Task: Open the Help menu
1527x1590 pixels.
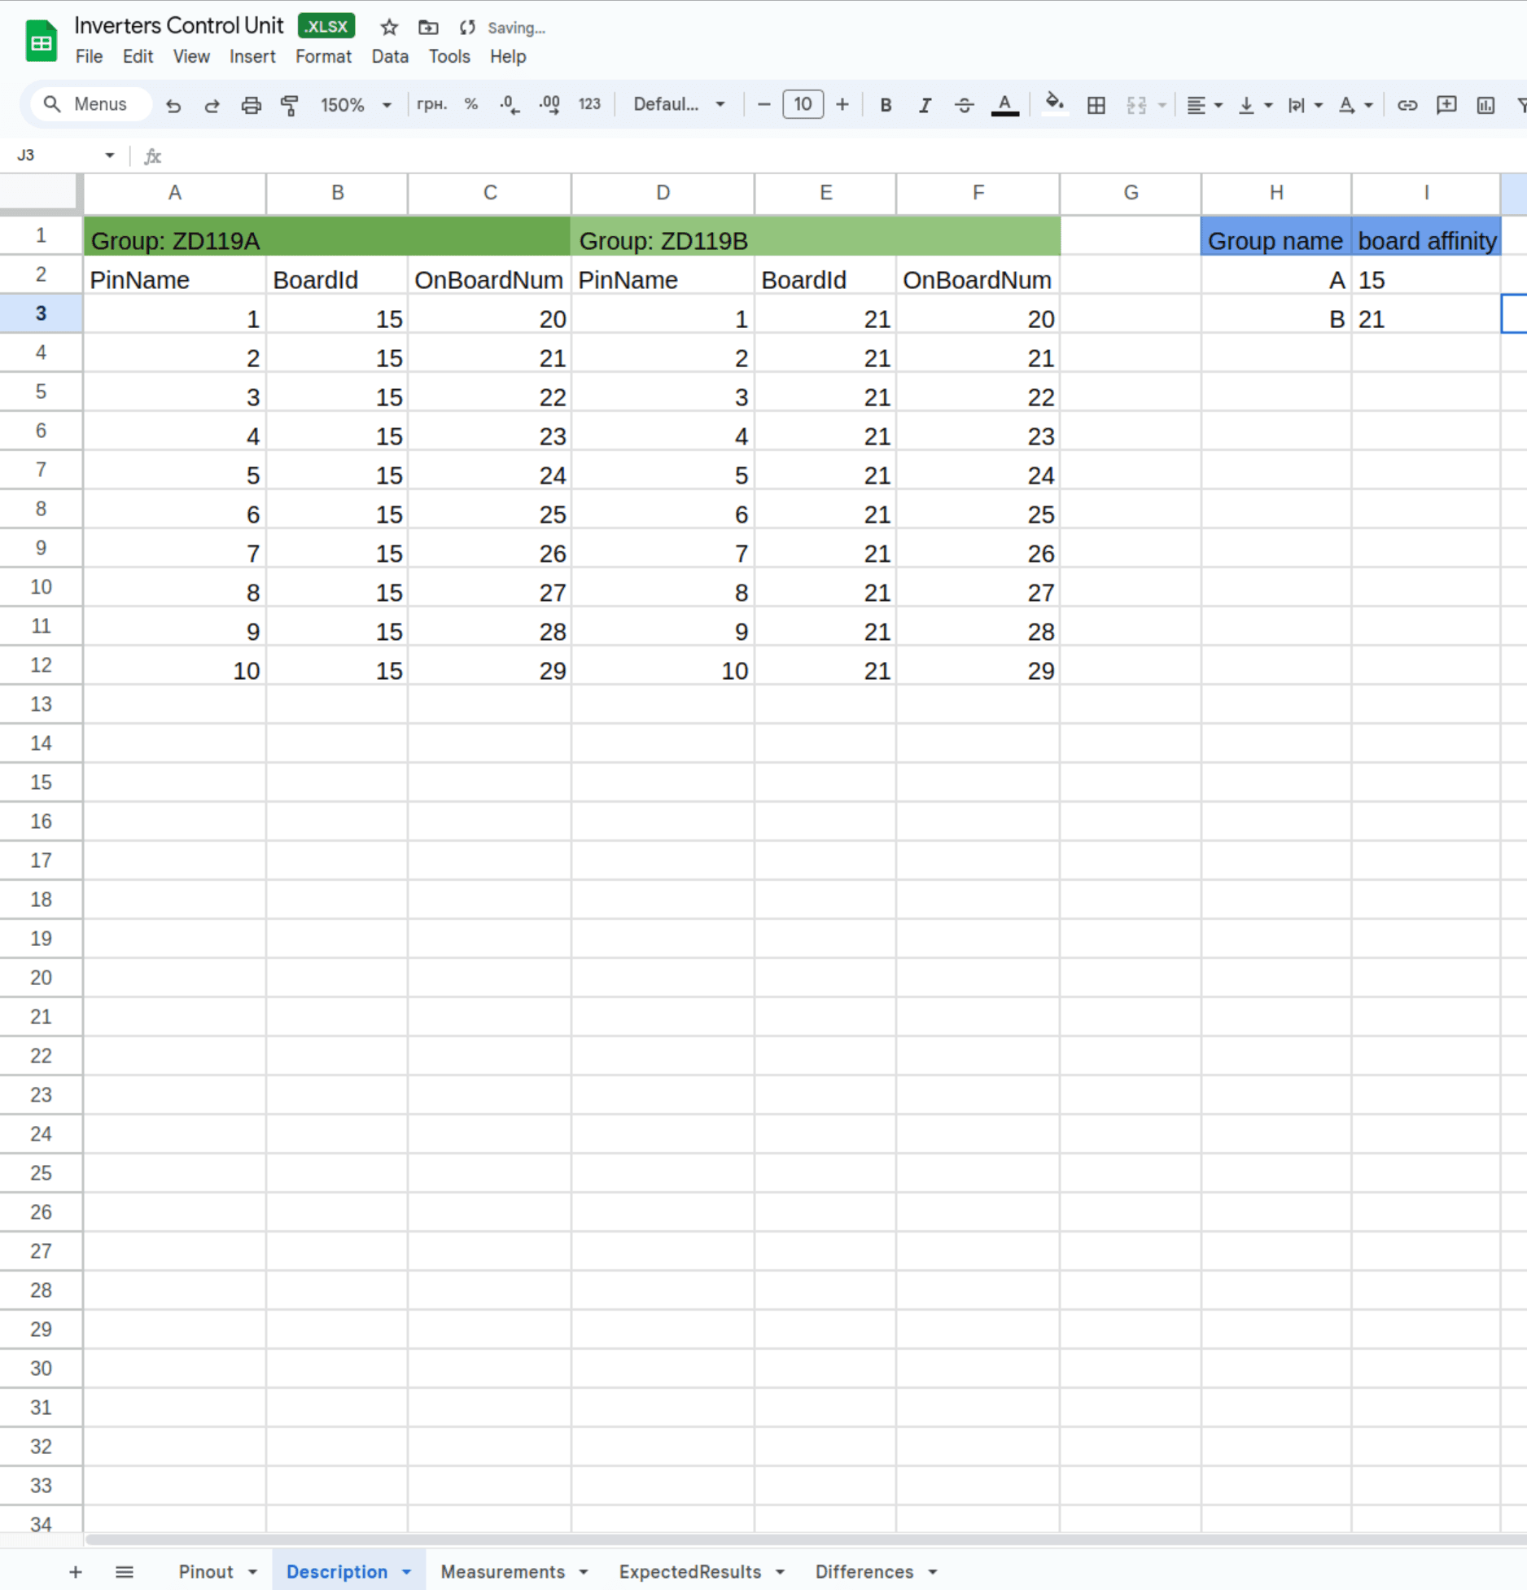Action: 508,56
